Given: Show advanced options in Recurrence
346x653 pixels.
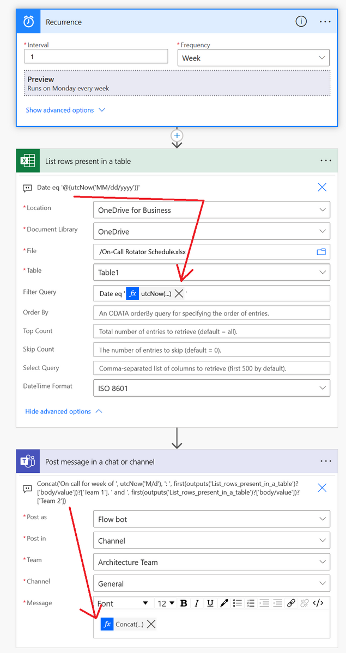Looking at the screenshot, I should coord(65,110).
